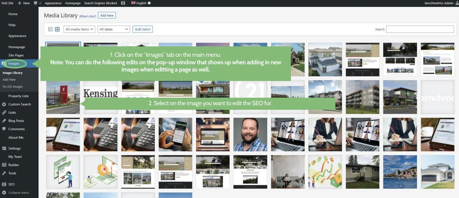Screen dimensions: 459x198
Task: Click the Bulk Select button
Action: [142, 29]
